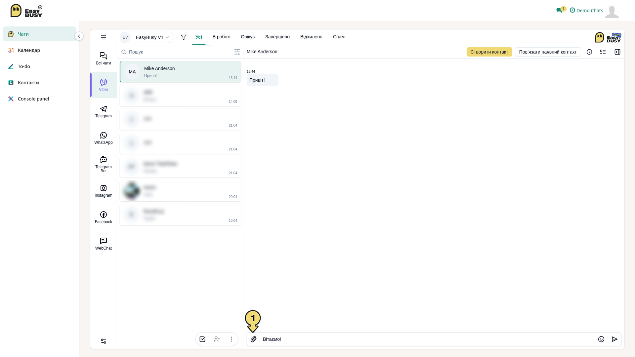Click Пов'язати наявний контакт button
The height and width of the screenshot is (357, 635).
548,52
